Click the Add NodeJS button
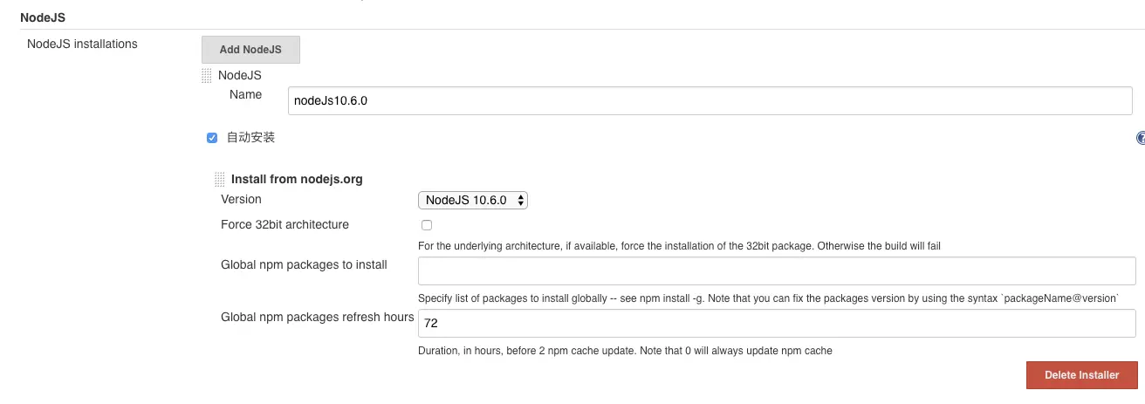The height and width of the screenshot is (404, 1145). tap(250, 50)
